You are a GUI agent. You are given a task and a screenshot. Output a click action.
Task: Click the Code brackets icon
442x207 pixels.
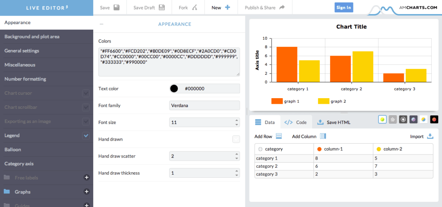tap(288, 122)
